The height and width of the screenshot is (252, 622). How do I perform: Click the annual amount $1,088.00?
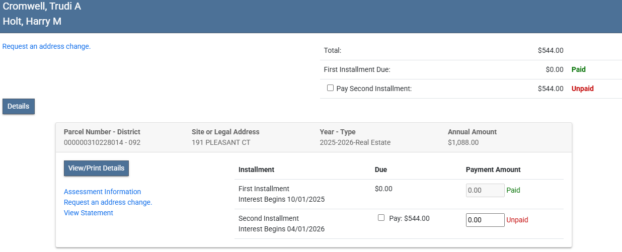point(463,142)
